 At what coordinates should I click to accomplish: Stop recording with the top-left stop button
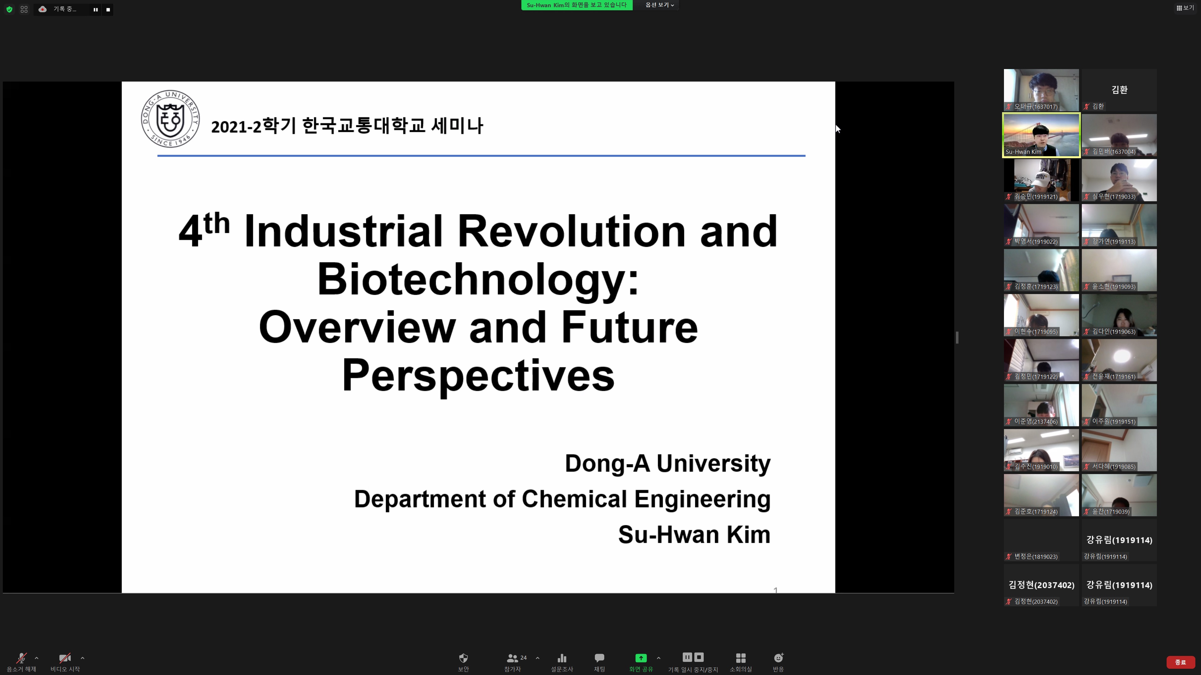tap(108, 10)
